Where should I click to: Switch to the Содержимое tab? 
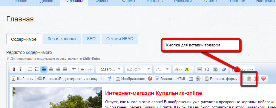point(24,39)
